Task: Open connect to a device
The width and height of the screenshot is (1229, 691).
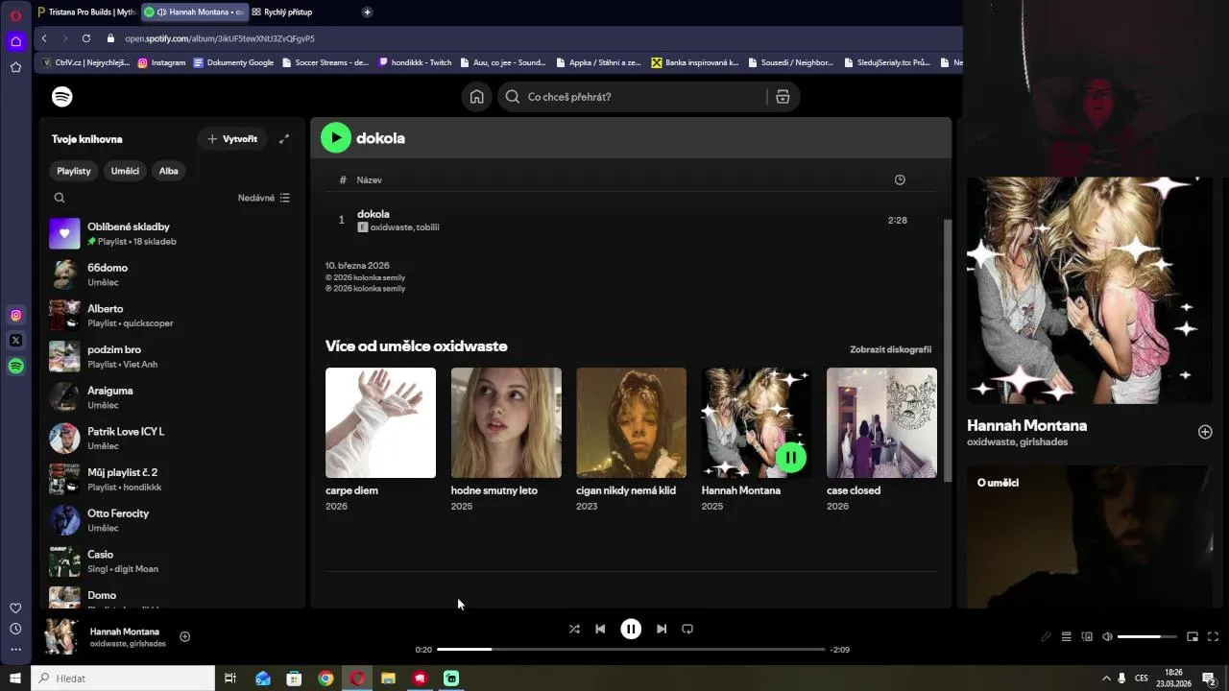Action: click(1087, 636)
